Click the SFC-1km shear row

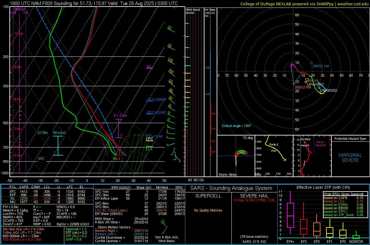140,191
